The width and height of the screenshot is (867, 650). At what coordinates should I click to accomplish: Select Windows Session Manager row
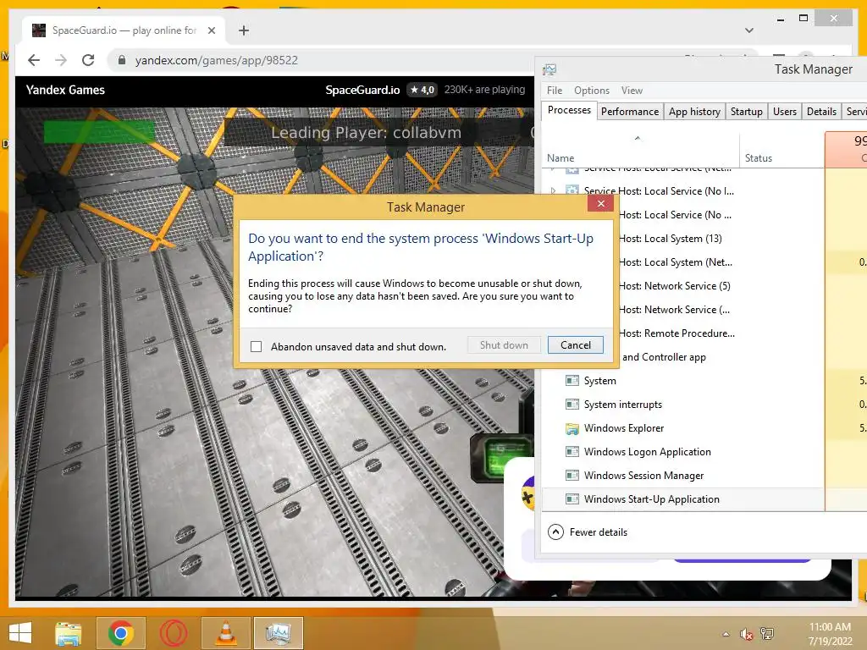coord(683,476)
